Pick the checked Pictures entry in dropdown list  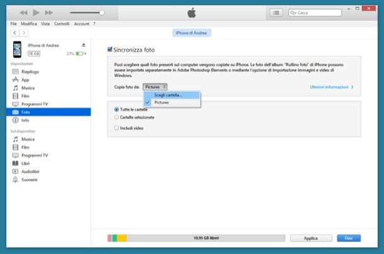[x=172, y=103]
